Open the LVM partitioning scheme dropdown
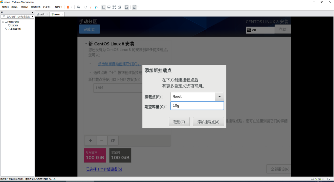Image resolution: width=334 pixels, height=182 pixels. pyautogui.click(x=118, y=88)
